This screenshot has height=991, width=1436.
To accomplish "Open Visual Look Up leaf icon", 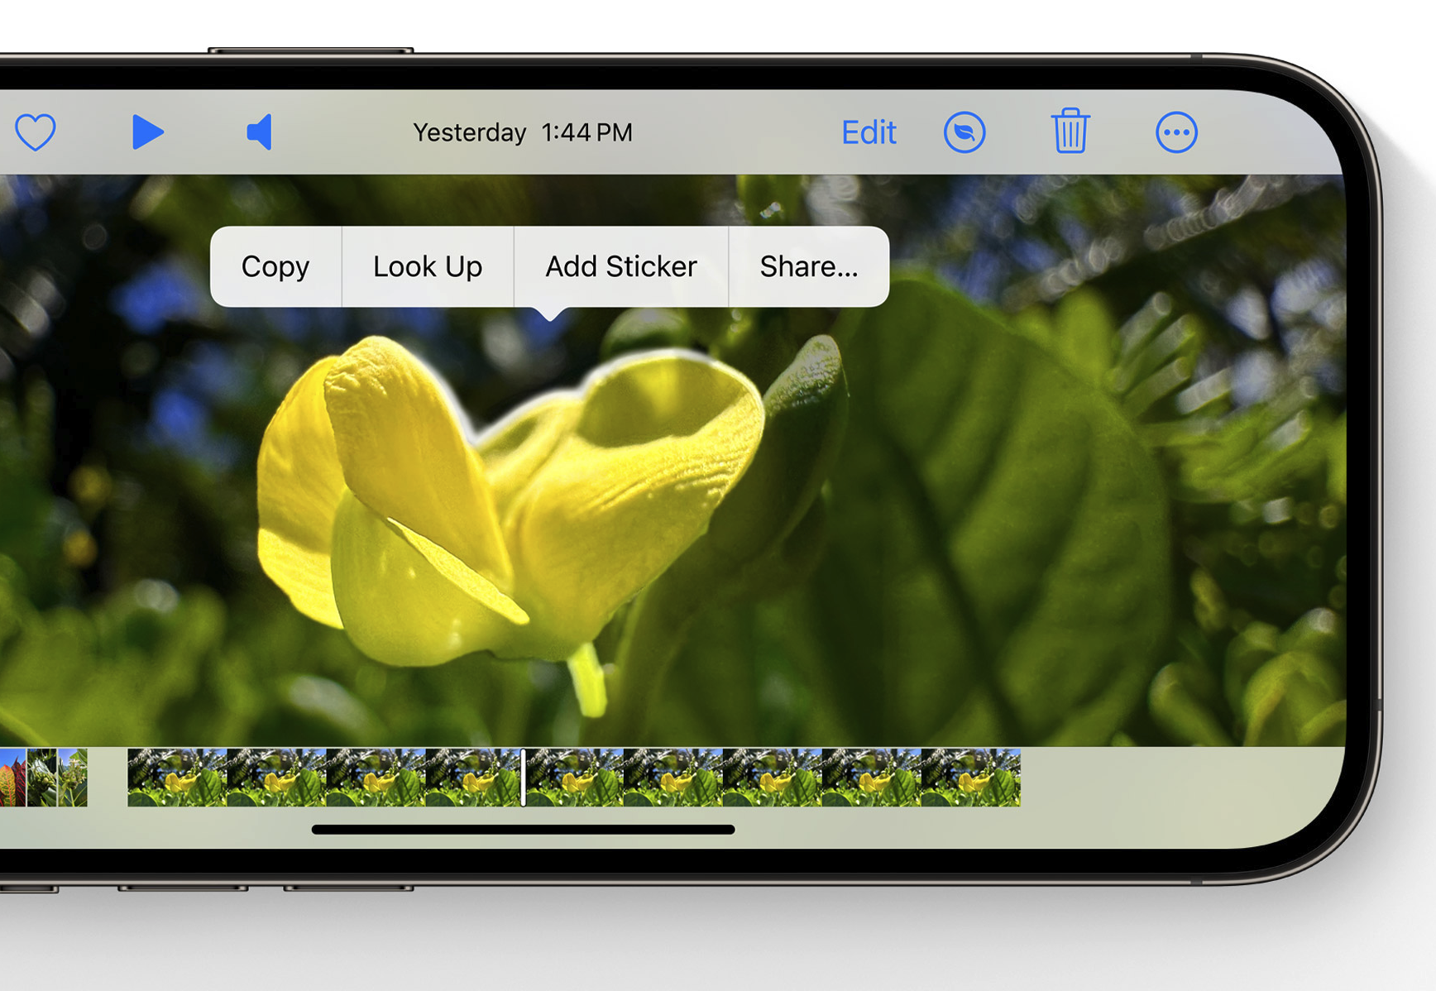I will click(965, 132).
